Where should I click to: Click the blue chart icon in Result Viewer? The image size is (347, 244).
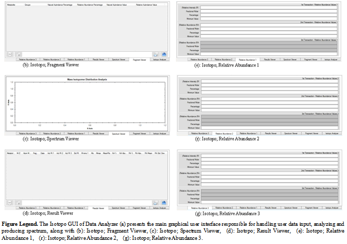164,203
